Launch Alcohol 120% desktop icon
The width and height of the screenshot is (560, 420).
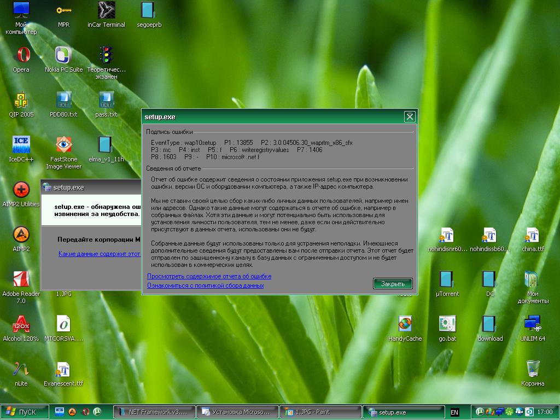(x=21, y=324)
